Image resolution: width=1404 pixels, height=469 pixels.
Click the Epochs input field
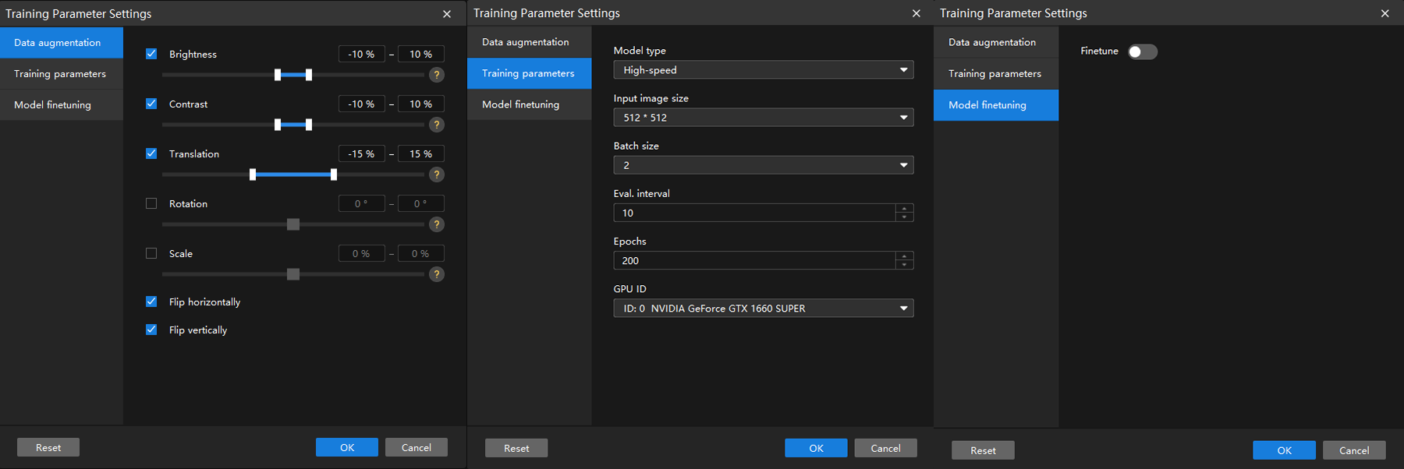754,260
